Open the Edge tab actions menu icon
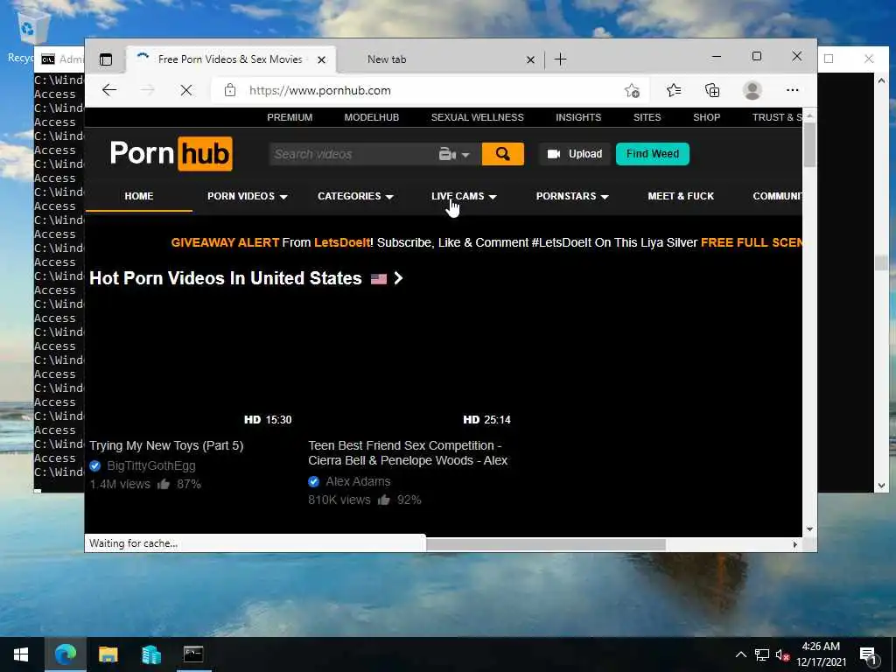The width and height of the screenshot is (896, 672). point(106,59)
